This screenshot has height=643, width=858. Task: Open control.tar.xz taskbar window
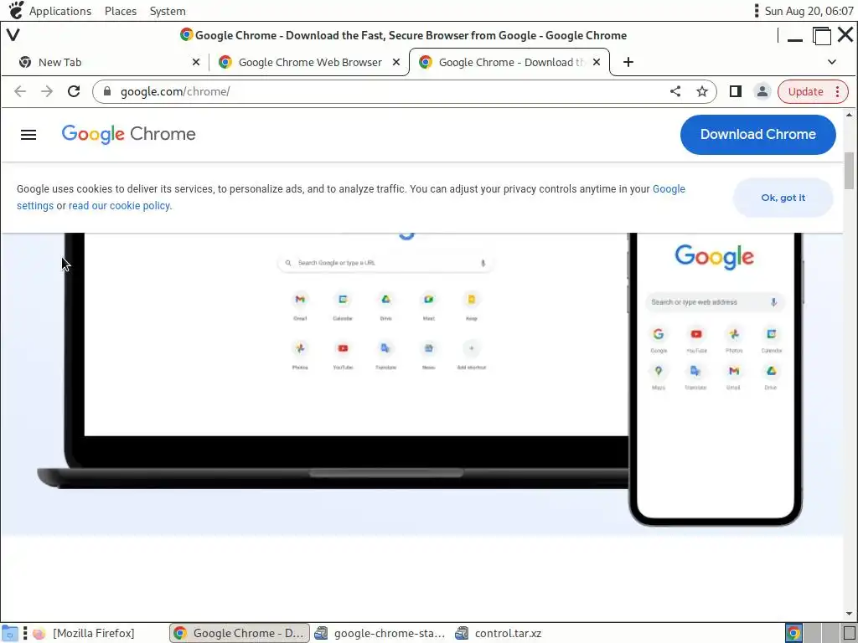point(499,633)
